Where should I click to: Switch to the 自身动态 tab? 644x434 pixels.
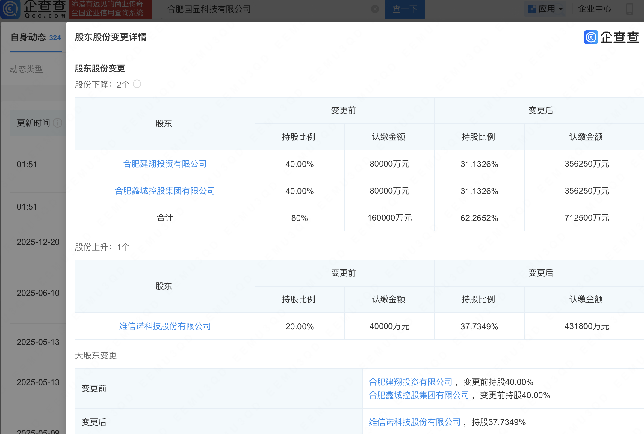(x=28, y=37)
